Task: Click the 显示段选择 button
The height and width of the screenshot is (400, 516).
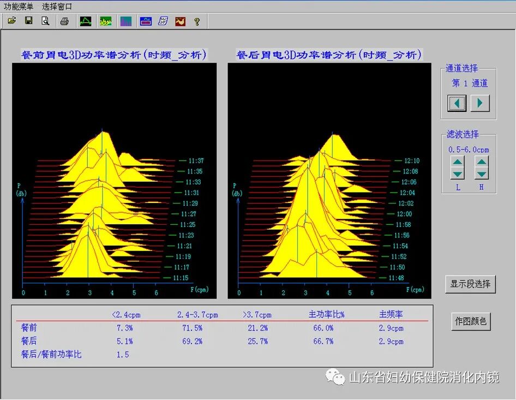Action: tap(470, 284)
